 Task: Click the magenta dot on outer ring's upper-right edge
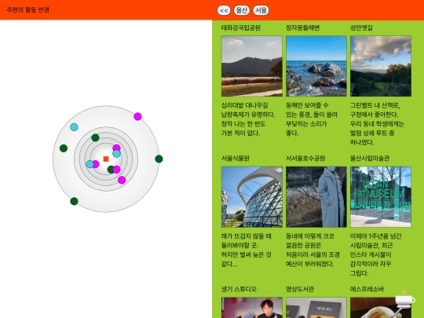[137, 116]
